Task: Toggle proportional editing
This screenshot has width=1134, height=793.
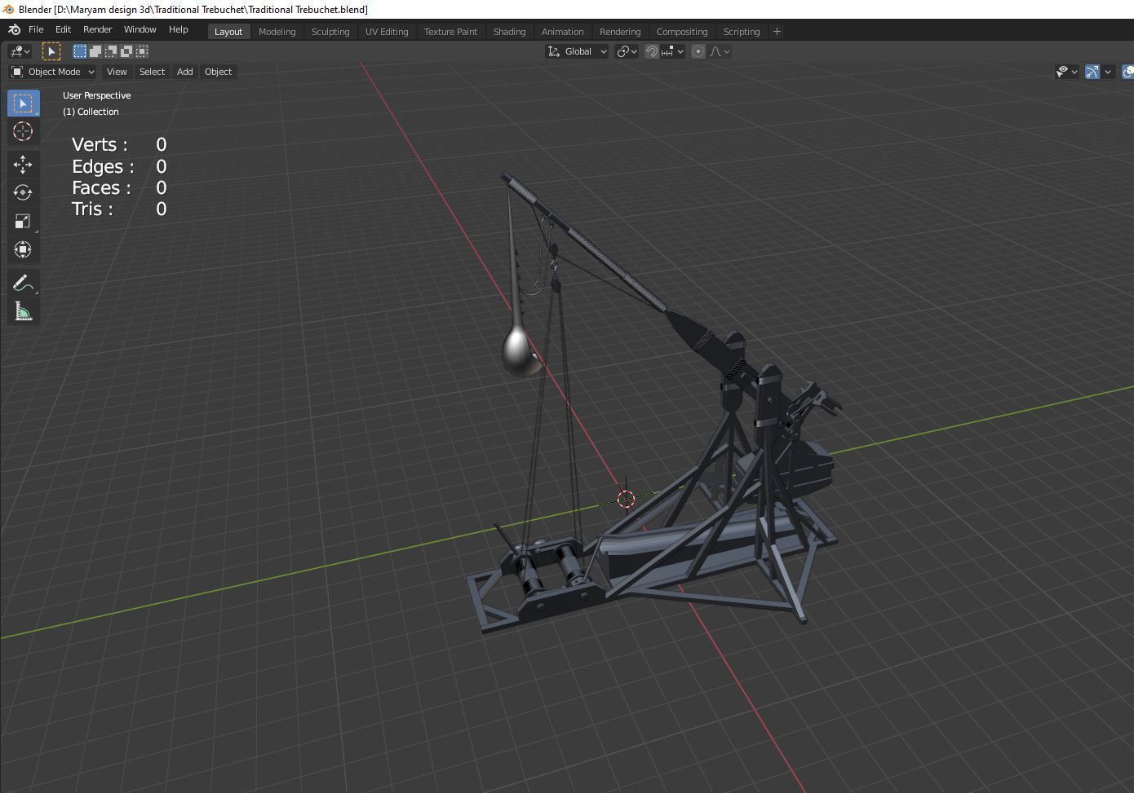Action: [x=698, y=51]
